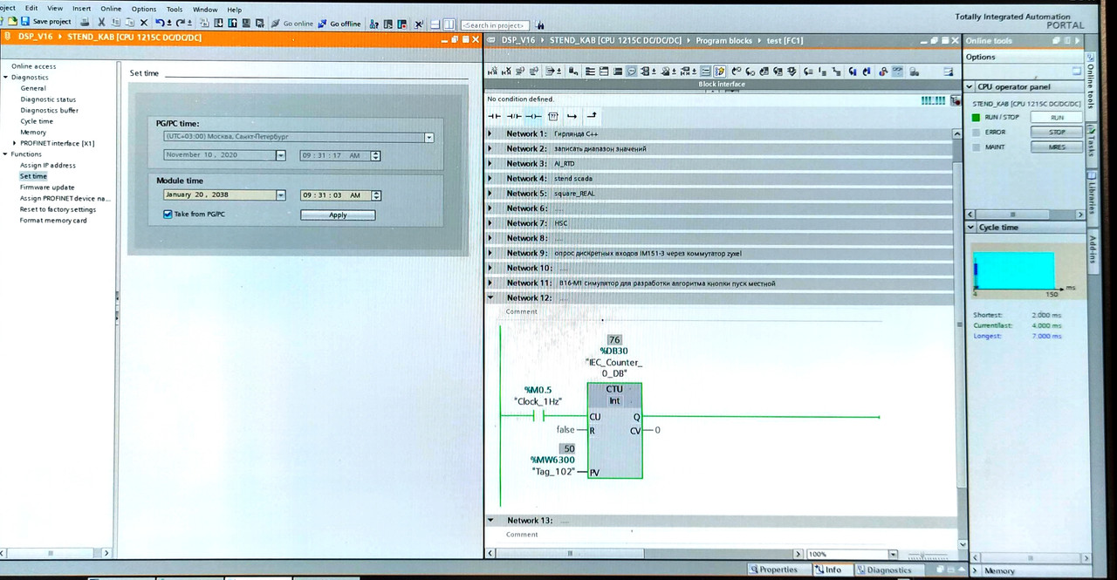Click the MRES button
Screen dimensions: 1117x580
point(1057,147)
